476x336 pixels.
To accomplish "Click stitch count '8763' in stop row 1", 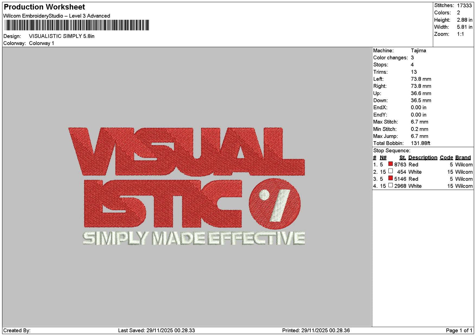I will click(x=400, y=165).
